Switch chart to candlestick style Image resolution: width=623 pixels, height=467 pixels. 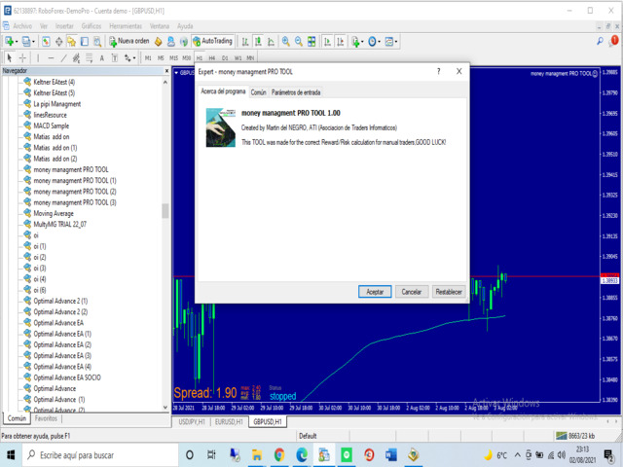click(258, 41)
